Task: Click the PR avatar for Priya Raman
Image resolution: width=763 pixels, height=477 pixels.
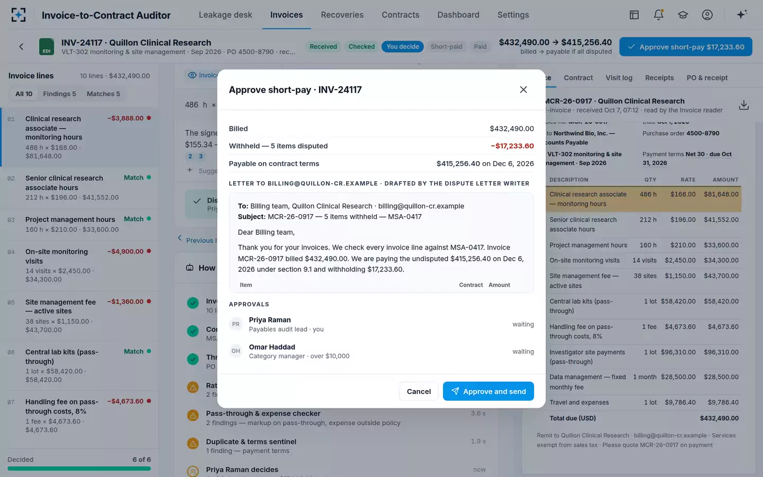Action: tap(236, 324)
